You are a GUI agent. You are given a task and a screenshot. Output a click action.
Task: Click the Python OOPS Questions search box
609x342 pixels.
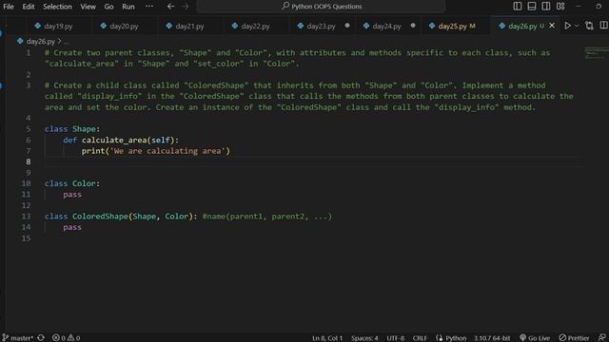[321, 7]
